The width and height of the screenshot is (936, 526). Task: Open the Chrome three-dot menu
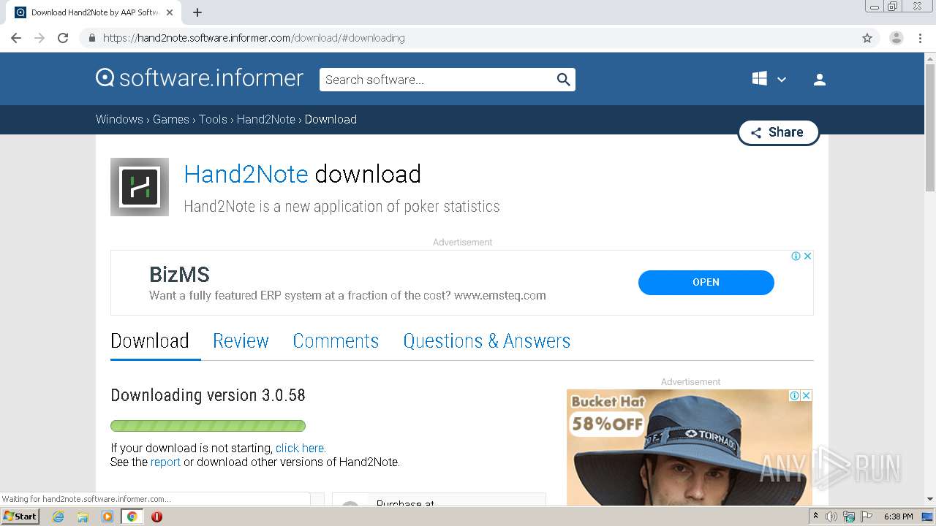(920, 38)
